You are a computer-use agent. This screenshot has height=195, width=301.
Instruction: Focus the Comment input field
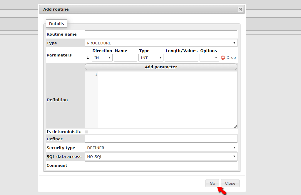coord(161,165)
